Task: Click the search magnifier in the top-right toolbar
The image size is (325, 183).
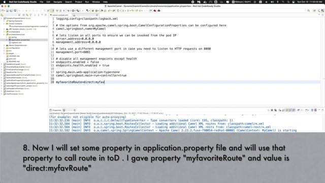Action: pos(309,11)
